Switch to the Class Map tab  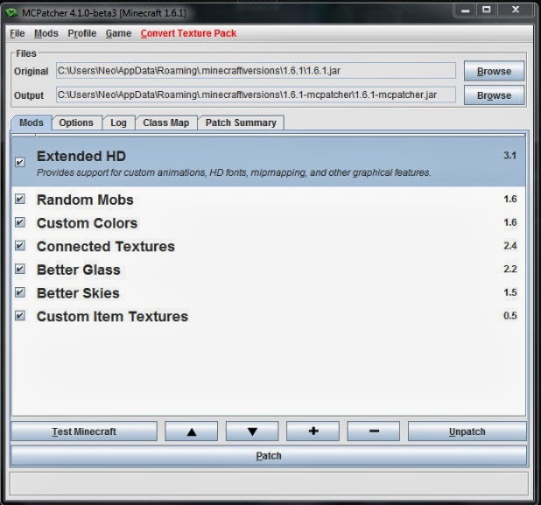165,123
